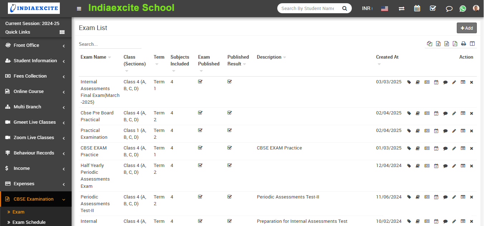Delete the Cbse Pre Board Practical exam
The image size is (484, 226).
(x=471, y=113)
